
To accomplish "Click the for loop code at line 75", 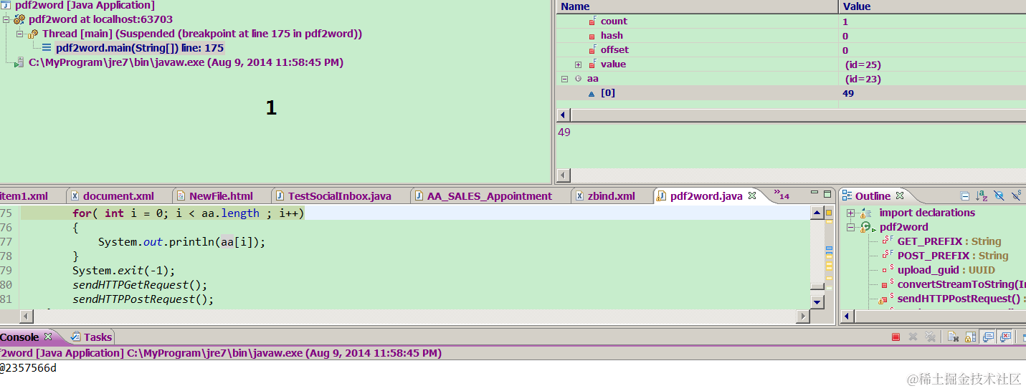I will click(x=189, y=213).
